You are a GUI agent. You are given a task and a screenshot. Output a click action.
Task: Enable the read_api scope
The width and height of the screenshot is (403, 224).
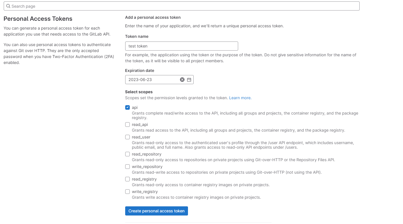[127, 125]
